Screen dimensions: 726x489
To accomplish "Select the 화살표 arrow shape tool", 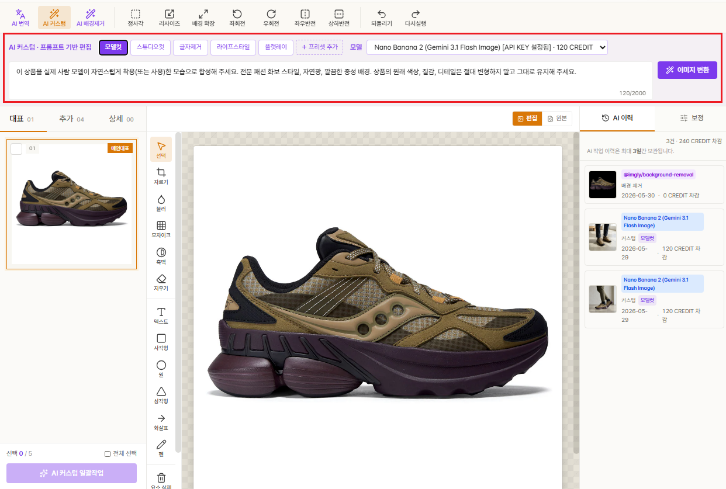I will click(x=161, y=422).
